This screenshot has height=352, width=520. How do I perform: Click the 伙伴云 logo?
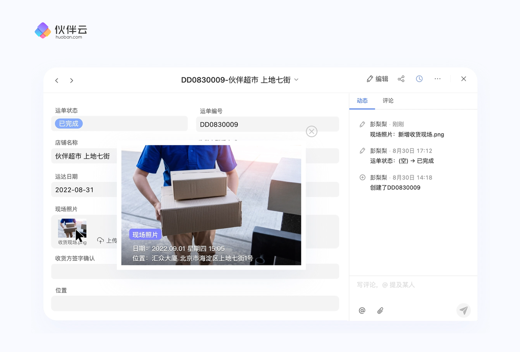(x=61, y=31)
